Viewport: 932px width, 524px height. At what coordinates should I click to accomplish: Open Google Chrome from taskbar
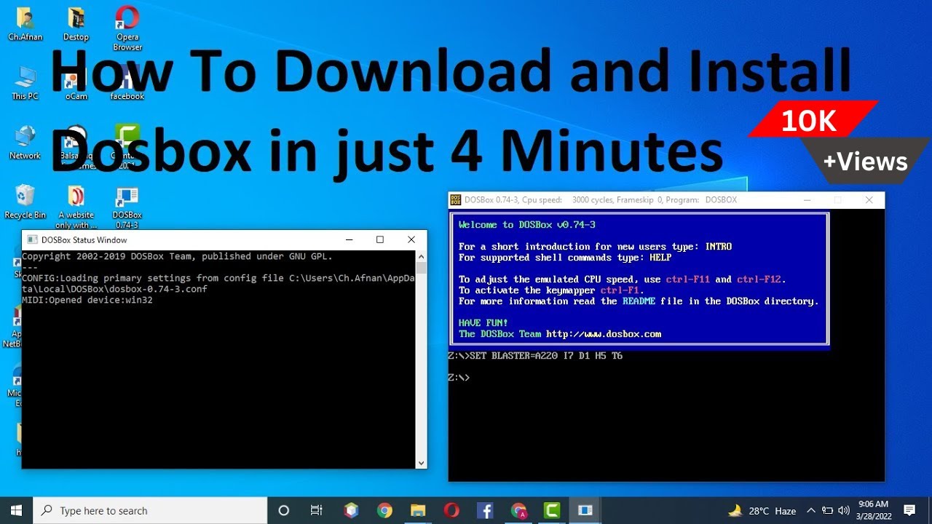[x=384, y=510]
